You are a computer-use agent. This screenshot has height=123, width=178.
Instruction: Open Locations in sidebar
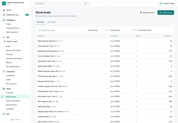(10, 109)
